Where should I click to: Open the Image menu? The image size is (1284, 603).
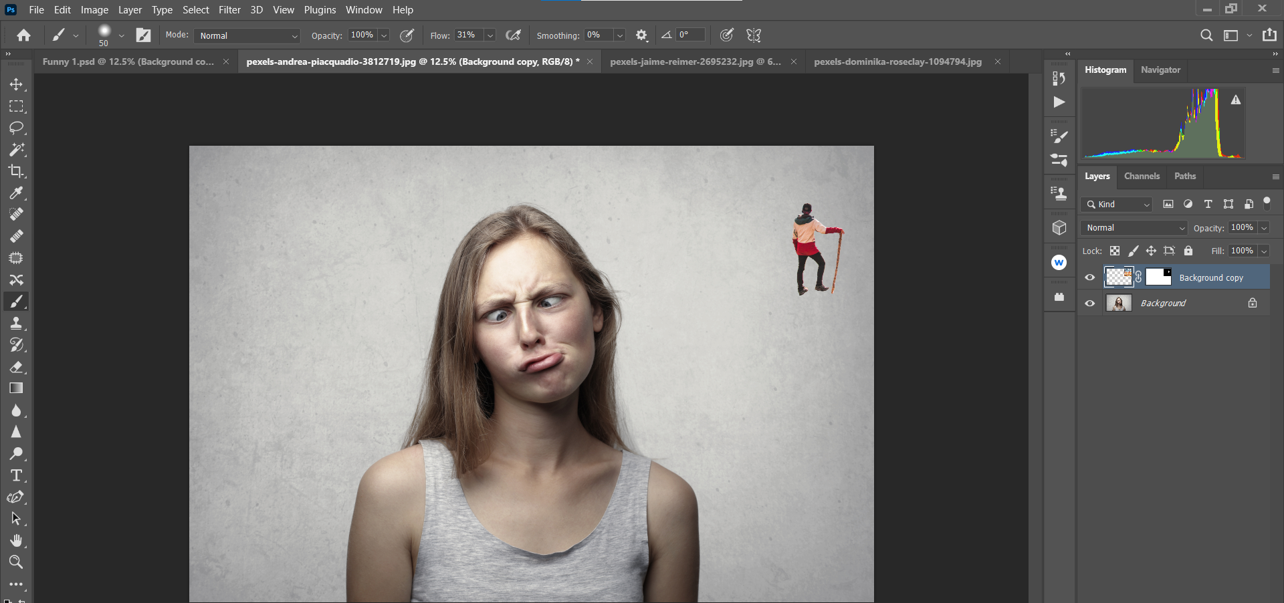[94, 10]
